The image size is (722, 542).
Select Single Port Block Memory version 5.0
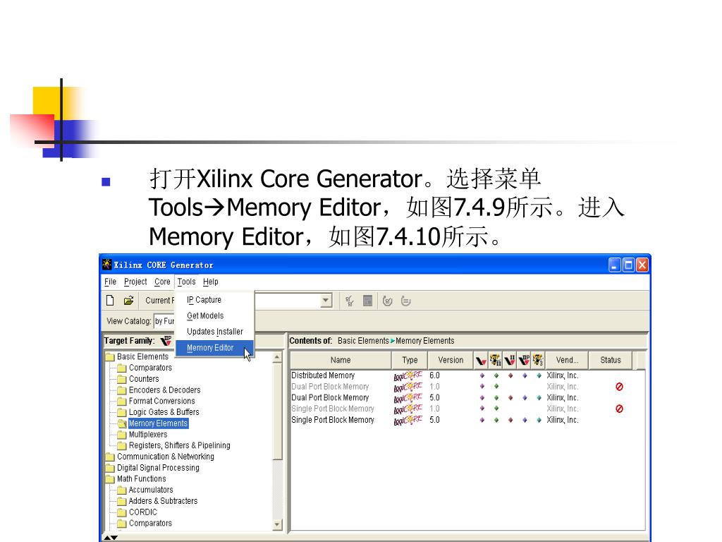click(467, 420)
